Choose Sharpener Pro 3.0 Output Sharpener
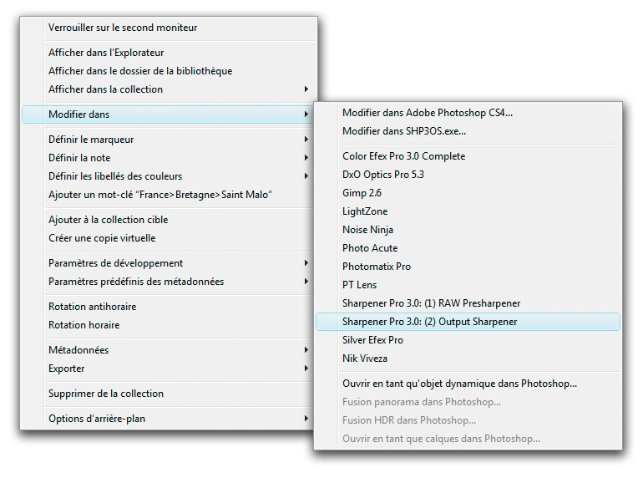The image size is (643, 478). pyautogui.click(x=468, y=322)
